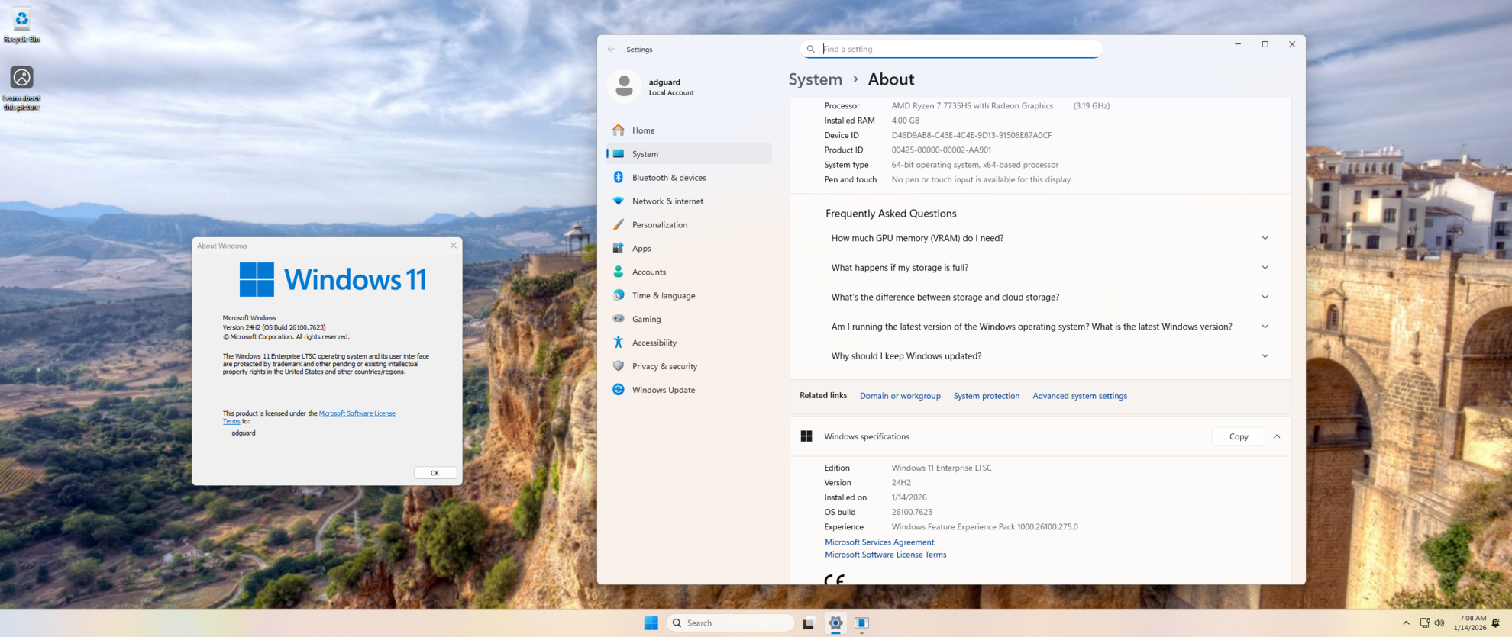Open Windows Update from sidebar
This screenshot has height=637, width=1512.
click(x=663, y=390)
